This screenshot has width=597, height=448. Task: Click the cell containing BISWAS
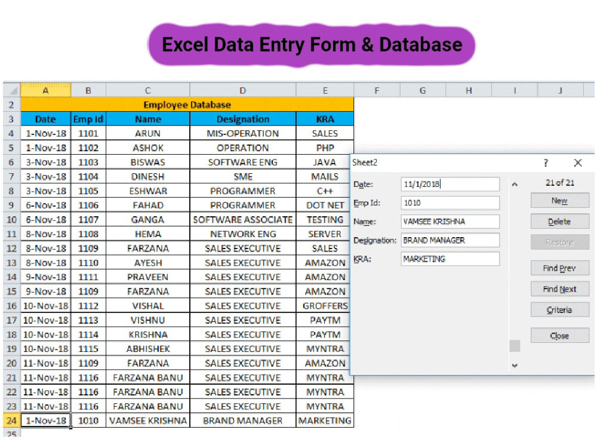point(147,162)
